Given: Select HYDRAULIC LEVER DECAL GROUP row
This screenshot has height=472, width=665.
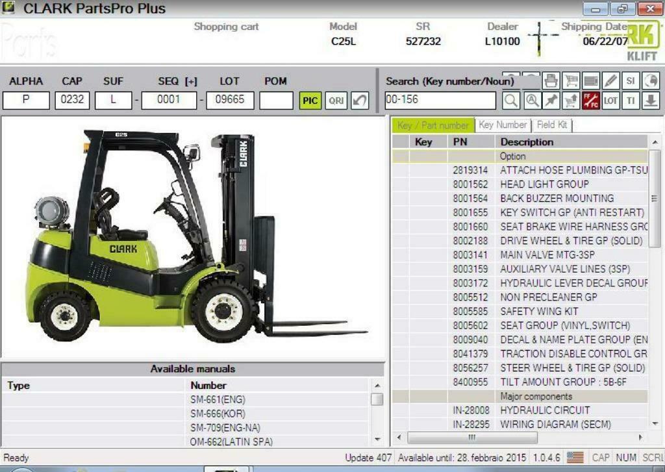Looking at the screenshot, I should (x=520, y=283).
